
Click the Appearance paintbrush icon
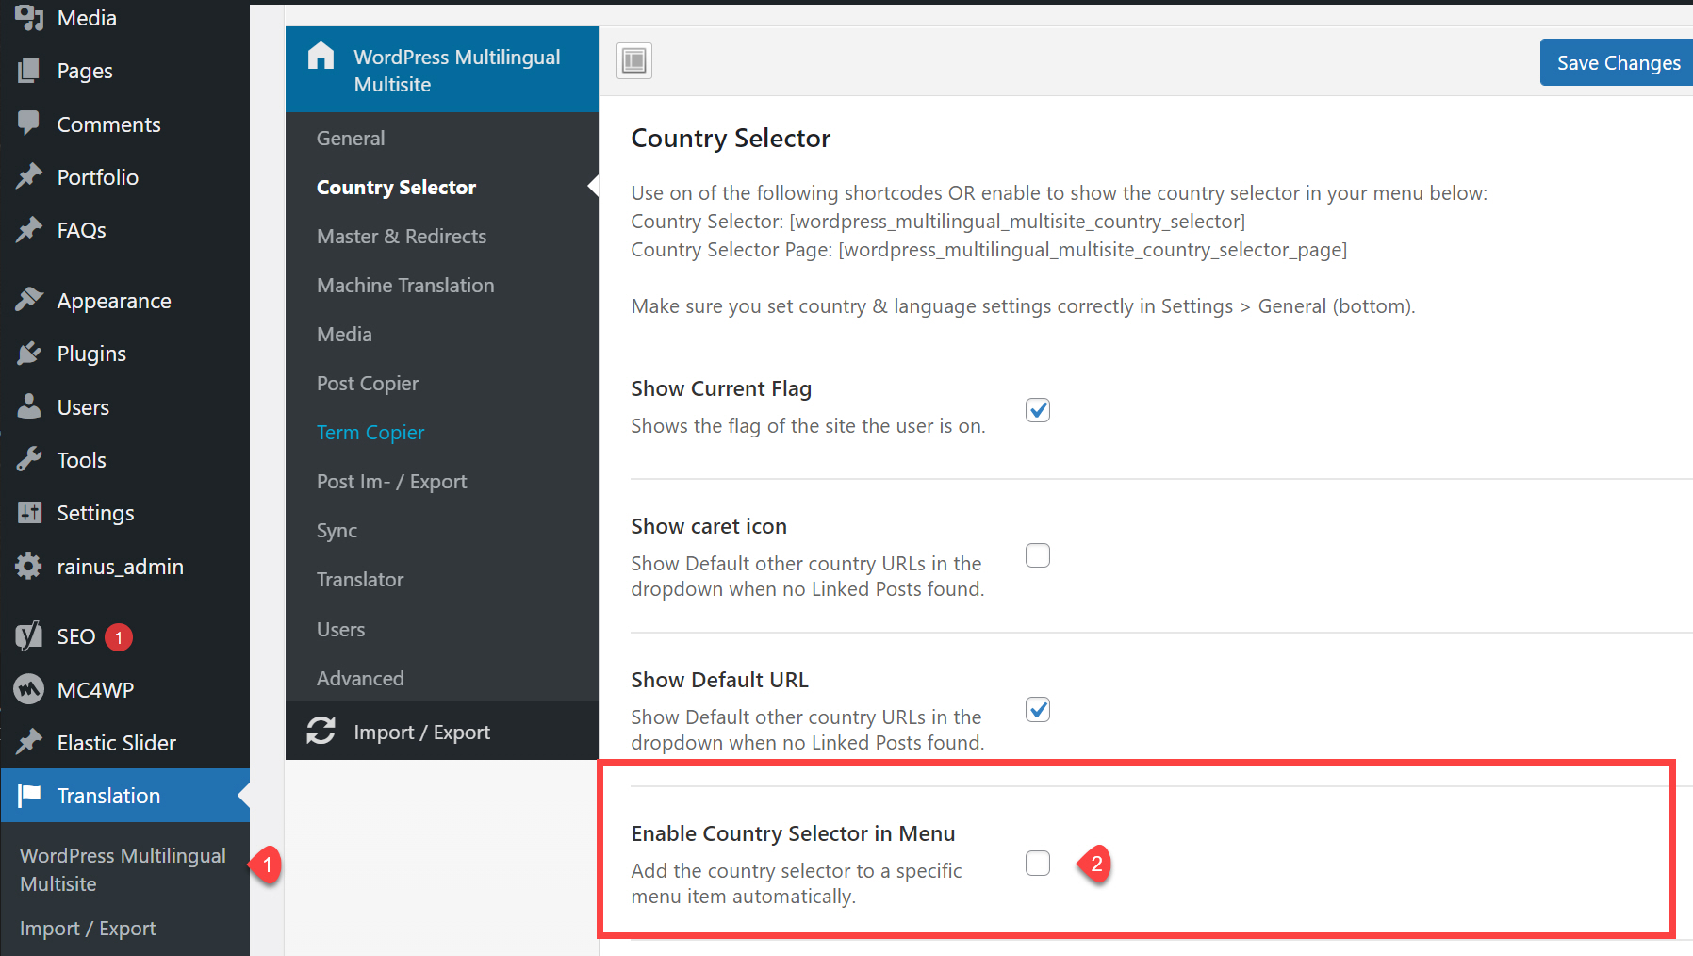(x=29, y=300)
